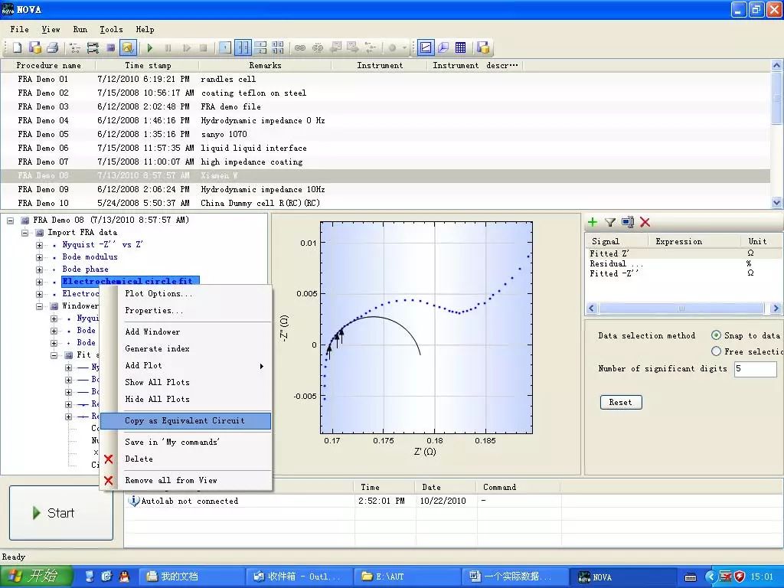This screenshot has height=588, width=784.
Task: Click the Skip step toolbar icon
Action: tap(187, 48)
